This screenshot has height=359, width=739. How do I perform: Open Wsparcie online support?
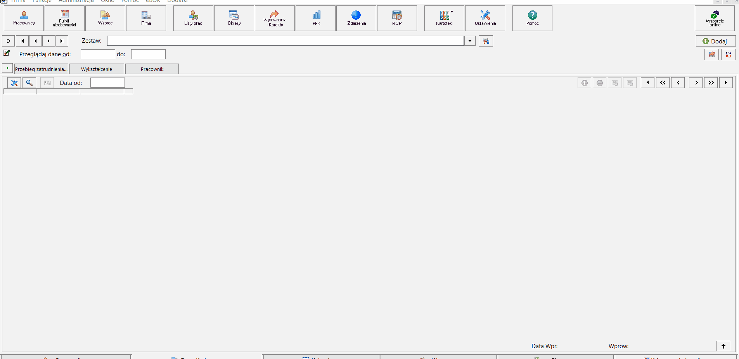point(715,18)
